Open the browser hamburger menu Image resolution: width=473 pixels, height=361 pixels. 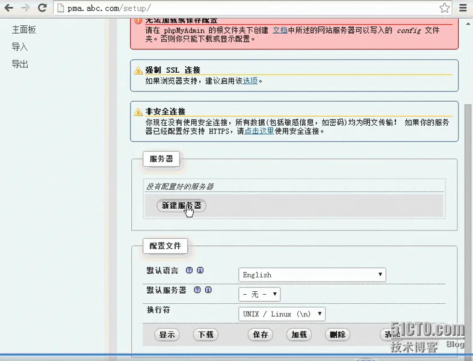pyautogui.click(x=463, y=8)
